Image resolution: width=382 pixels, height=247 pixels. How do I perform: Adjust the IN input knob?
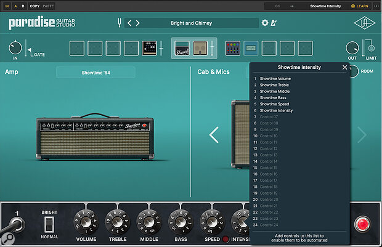point(15,48)
